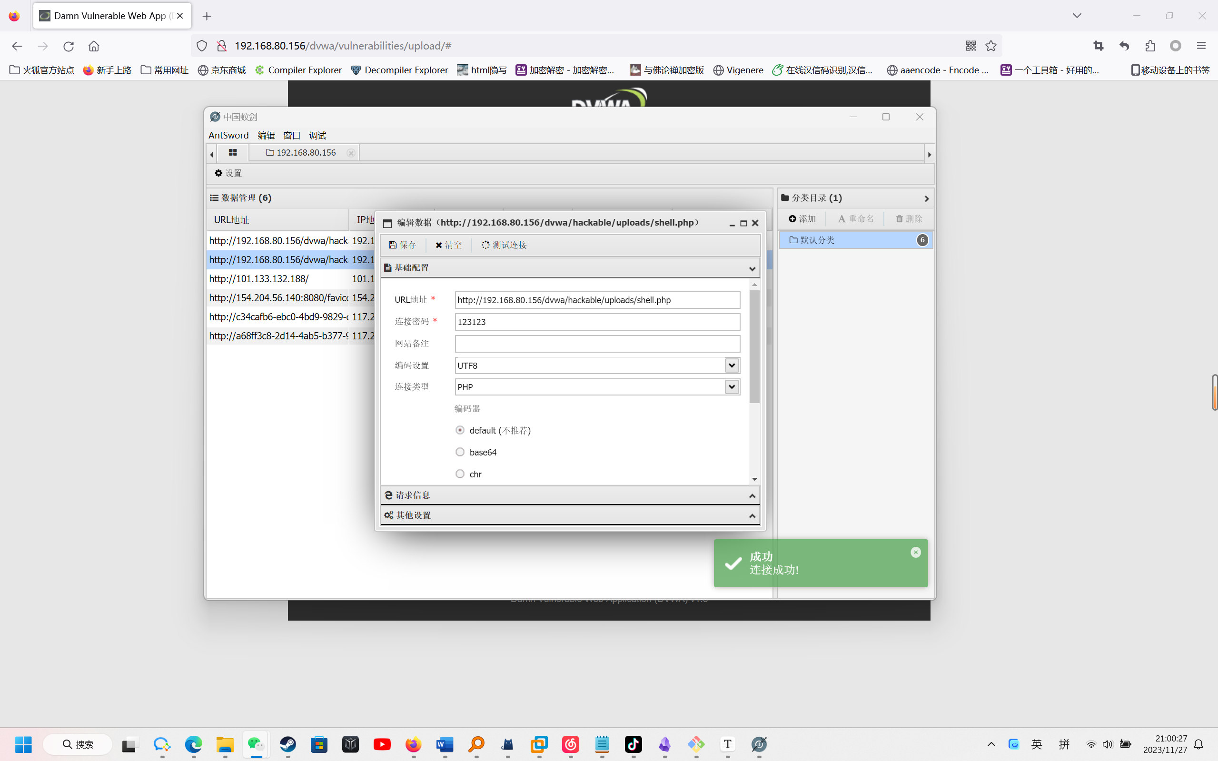
Task: Click the Save (保存) button in edit dialog
Action: pos(402,245)
